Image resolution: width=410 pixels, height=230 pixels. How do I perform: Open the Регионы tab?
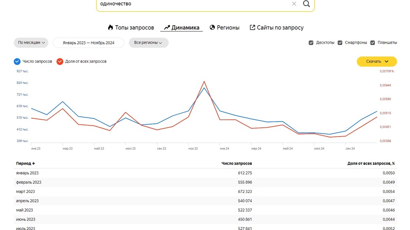(x=228, y=28)
